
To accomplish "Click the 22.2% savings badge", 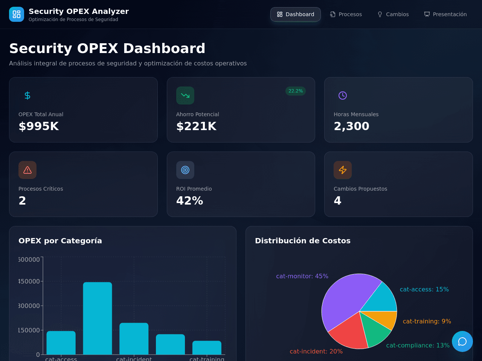I will [296, 91].
